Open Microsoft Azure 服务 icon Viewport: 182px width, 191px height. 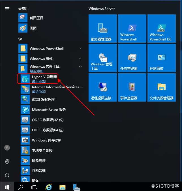coord(25,110)
